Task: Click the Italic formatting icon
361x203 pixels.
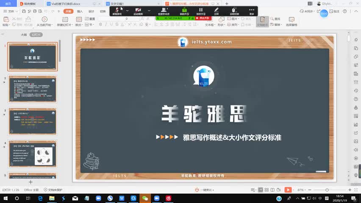Action: point(106,25)
